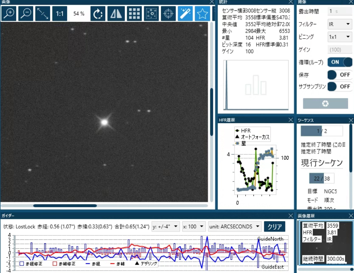Click the zoom in magnifier icon
This screenshot has height=273, width=354.
pyautogui.click(x=9, y=14)
